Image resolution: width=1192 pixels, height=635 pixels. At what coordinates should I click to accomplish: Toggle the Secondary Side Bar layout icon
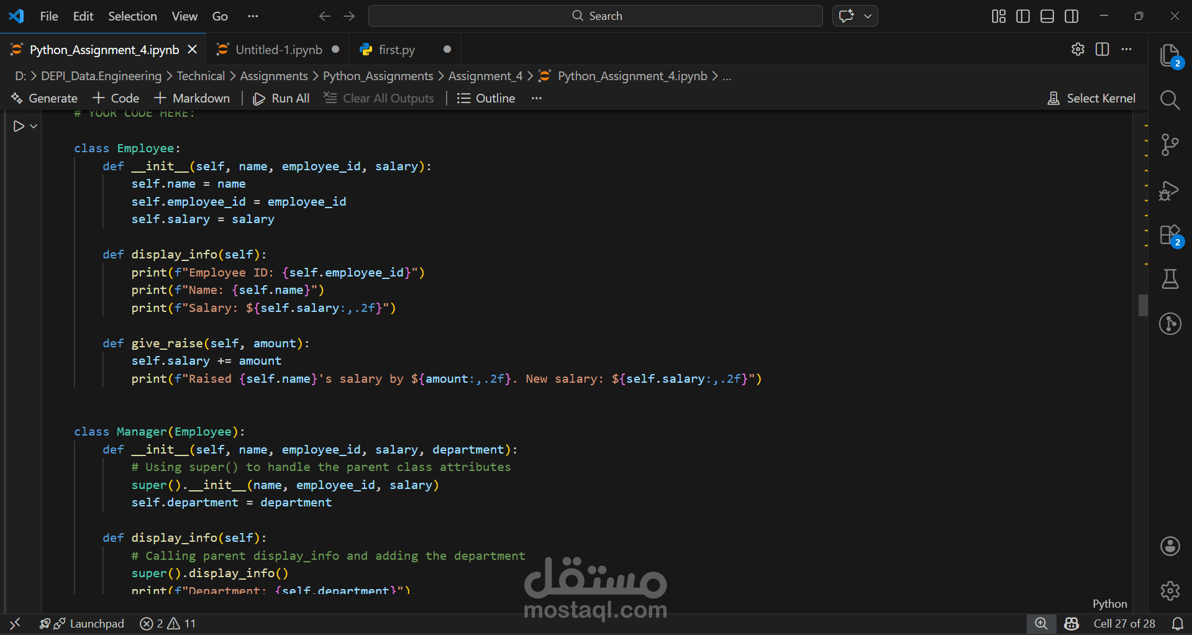(1071, 16)
